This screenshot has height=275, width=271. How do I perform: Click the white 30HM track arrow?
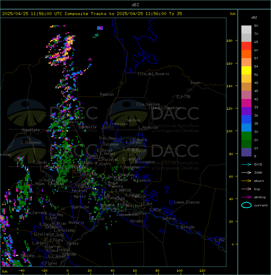246,173
